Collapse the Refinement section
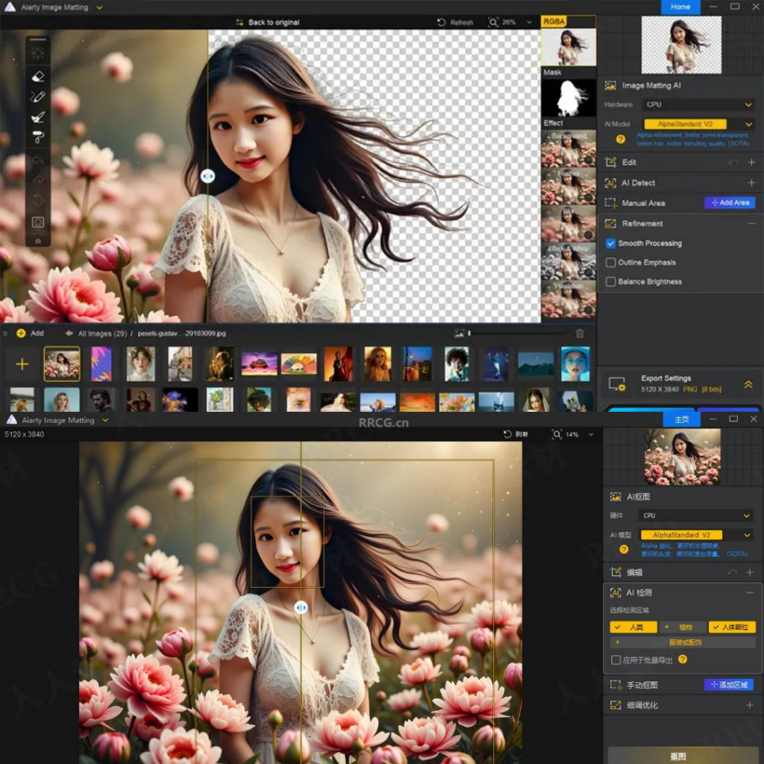Screen dimensions: 764x764 coord(751,224)
